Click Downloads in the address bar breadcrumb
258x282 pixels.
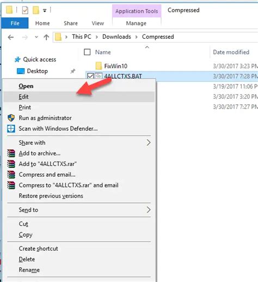(116, 37)
